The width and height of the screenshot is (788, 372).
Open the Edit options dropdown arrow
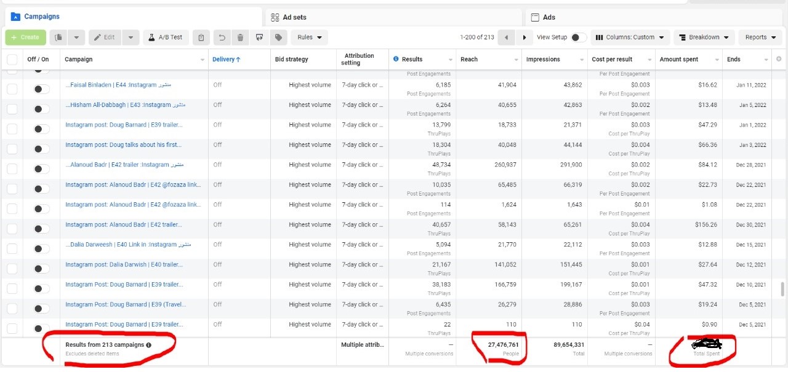[131, 38]
